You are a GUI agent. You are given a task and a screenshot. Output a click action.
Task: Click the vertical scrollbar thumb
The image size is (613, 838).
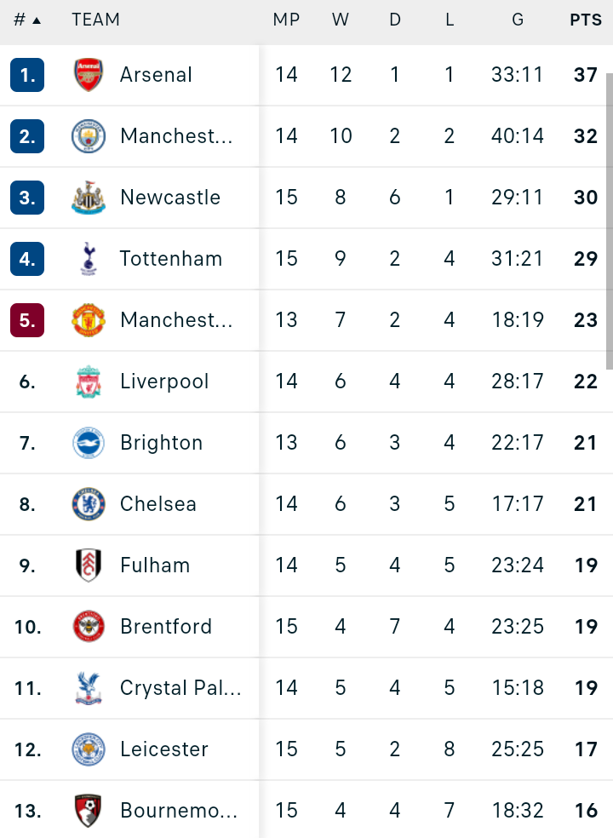pyautogui.click(x=610, y=221)
